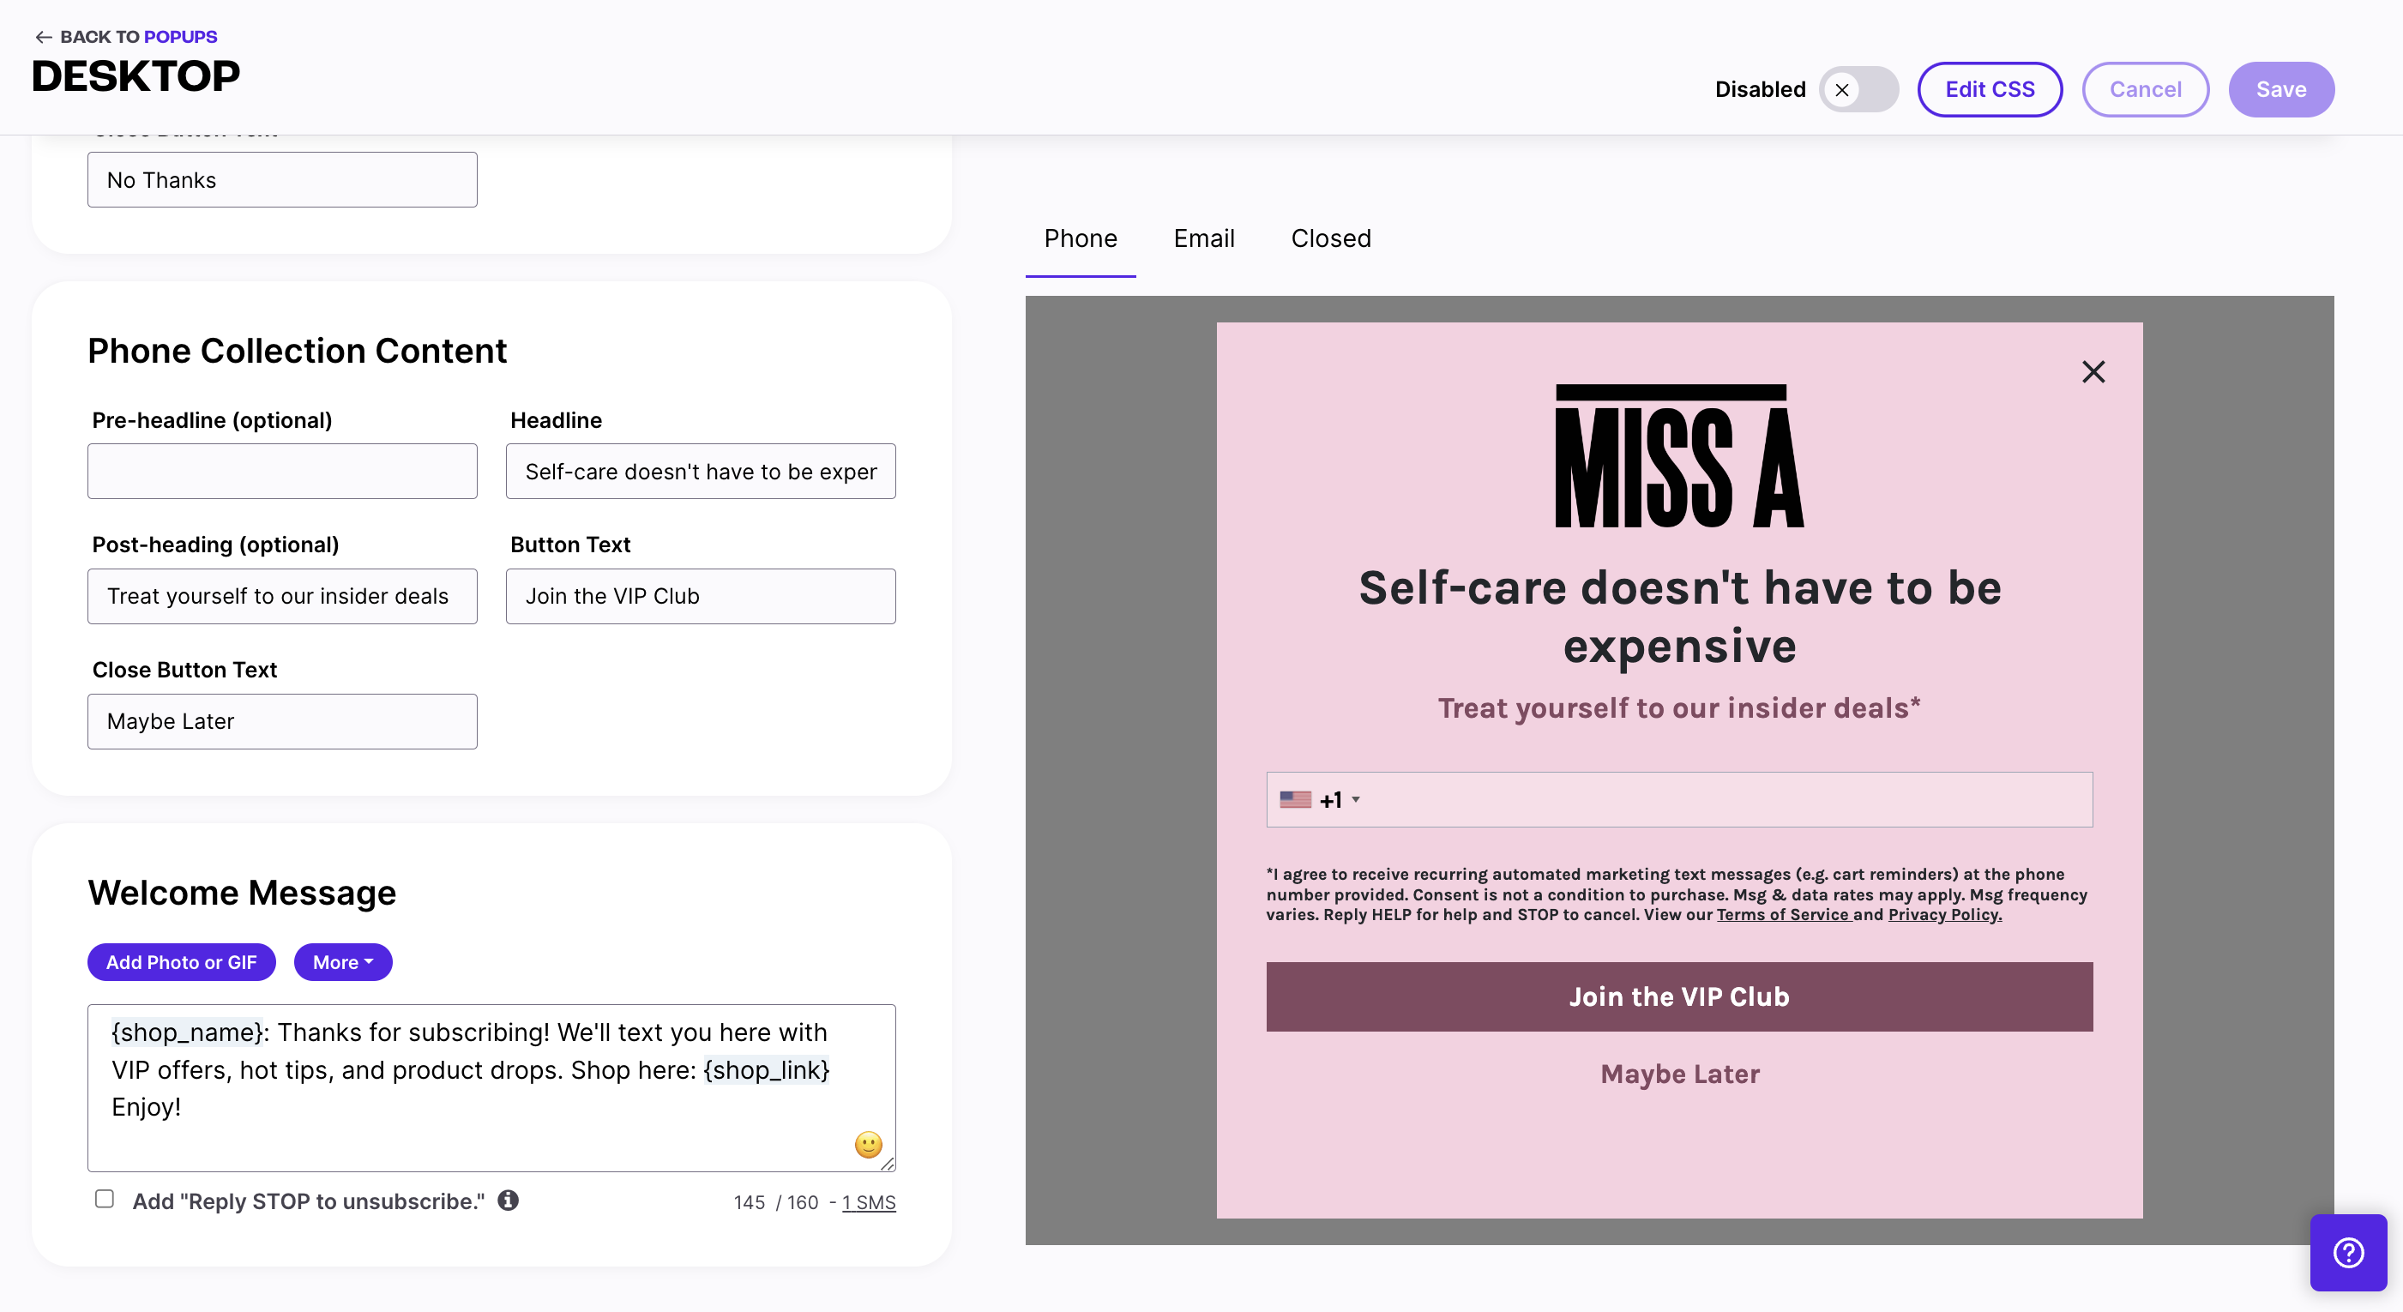Click the Phone Collection Content heading
Viewport: 2403px width, 1312px height.
297,351
